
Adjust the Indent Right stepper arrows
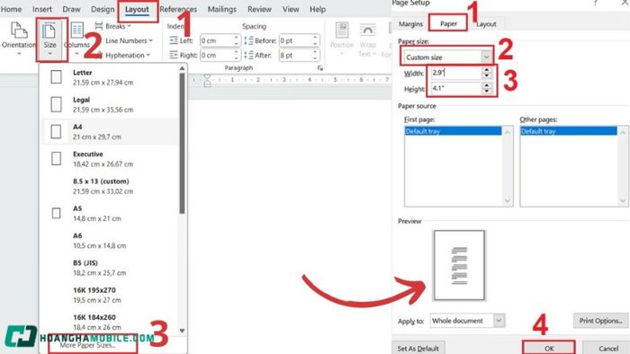[x=236, y=56]
